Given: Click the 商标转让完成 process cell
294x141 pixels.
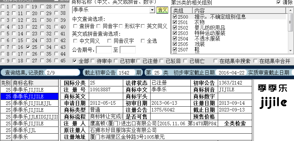Looking at the screenshot, I should click(106, 117).
